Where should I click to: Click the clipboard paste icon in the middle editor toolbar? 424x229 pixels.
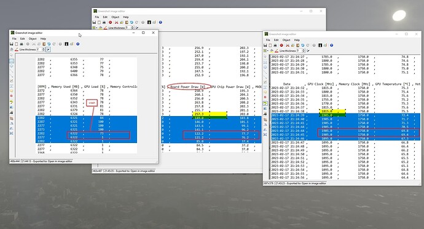click(x=127, y=23)
